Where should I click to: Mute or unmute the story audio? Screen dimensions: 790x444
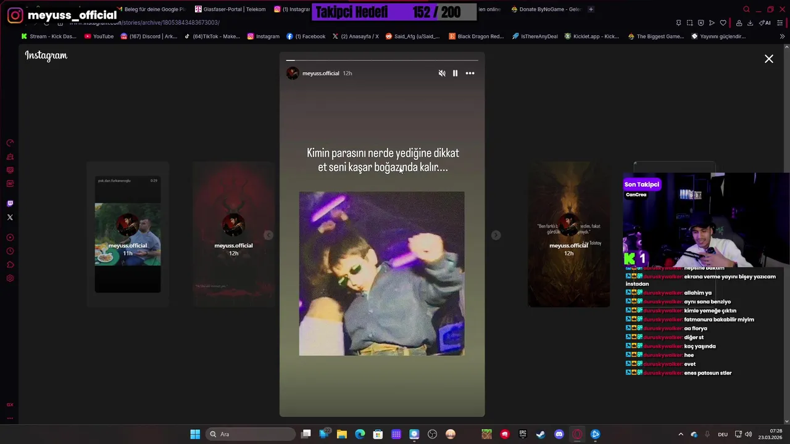click(x=442, y=73)
